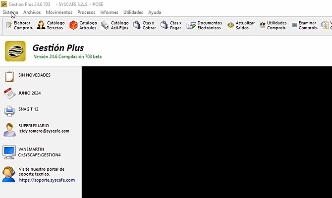Click the Catálogo Artículos red box icon
Screen dimensions: 332x198
coord(73,25)
